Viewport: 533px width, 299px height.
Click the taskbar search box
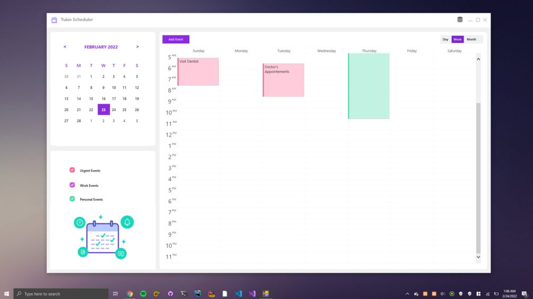coord(61,294)
